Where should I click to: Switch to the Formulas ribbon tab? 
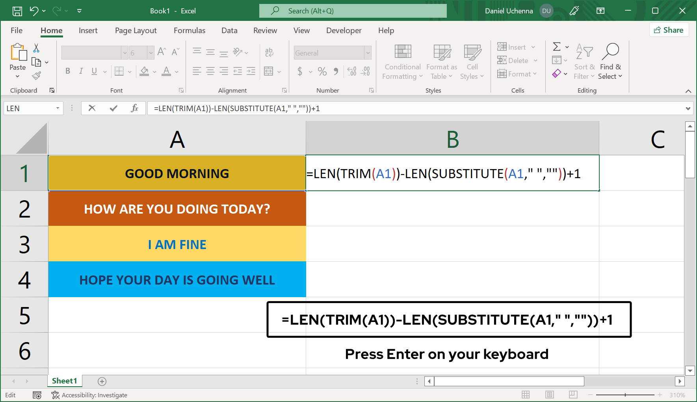(x=190, y=30)
